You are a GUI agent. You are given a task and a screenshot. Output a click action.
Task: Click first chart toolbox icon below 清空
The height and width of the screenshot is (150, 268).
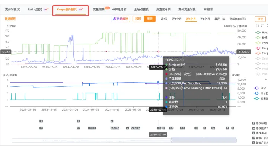258,26
